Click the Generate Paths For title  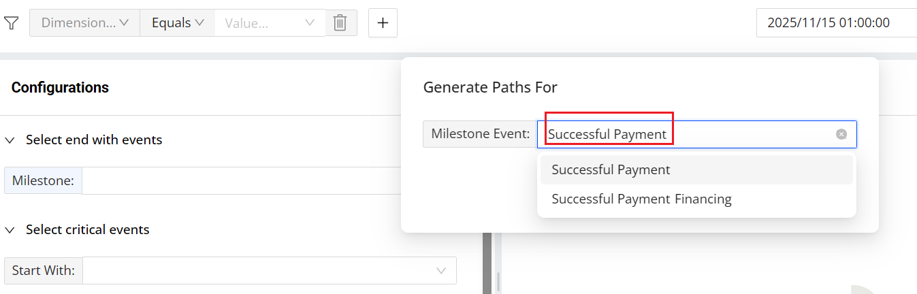490,87
